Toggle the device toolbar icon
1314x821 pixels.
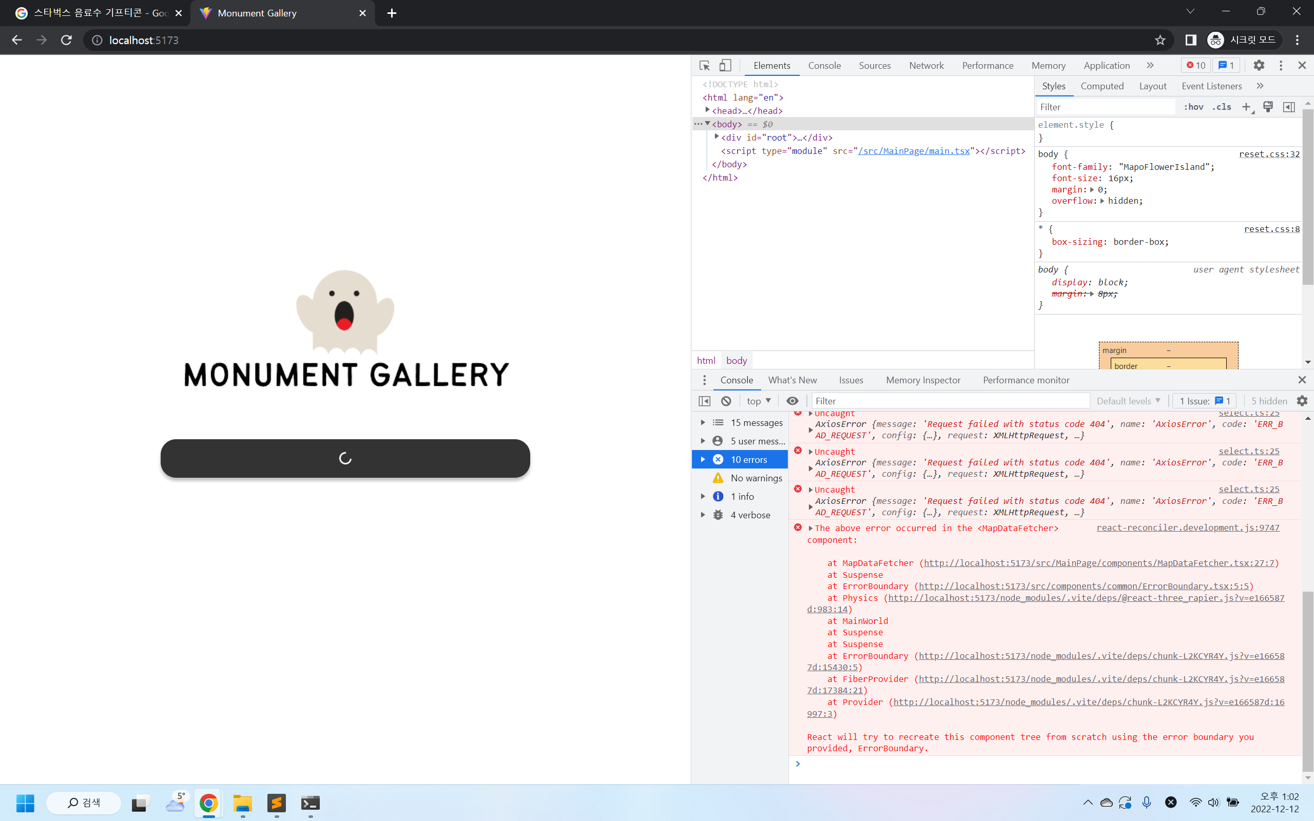pyautogui.click(x=725, y=65)
